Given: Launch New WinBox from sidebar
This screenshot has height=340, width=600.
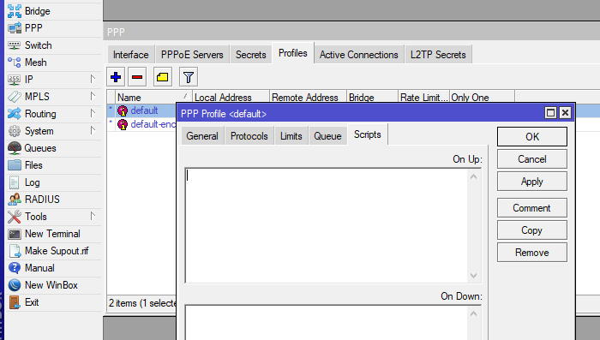Looking at the screenshot, I should click(53, 285).
